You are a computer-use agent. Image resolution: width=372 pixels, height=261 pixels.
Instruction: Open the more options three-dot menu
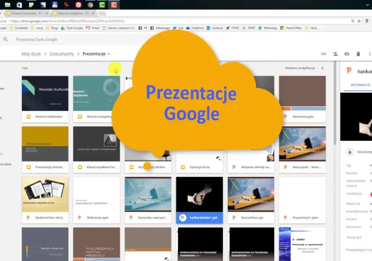[x=370, y=54]
